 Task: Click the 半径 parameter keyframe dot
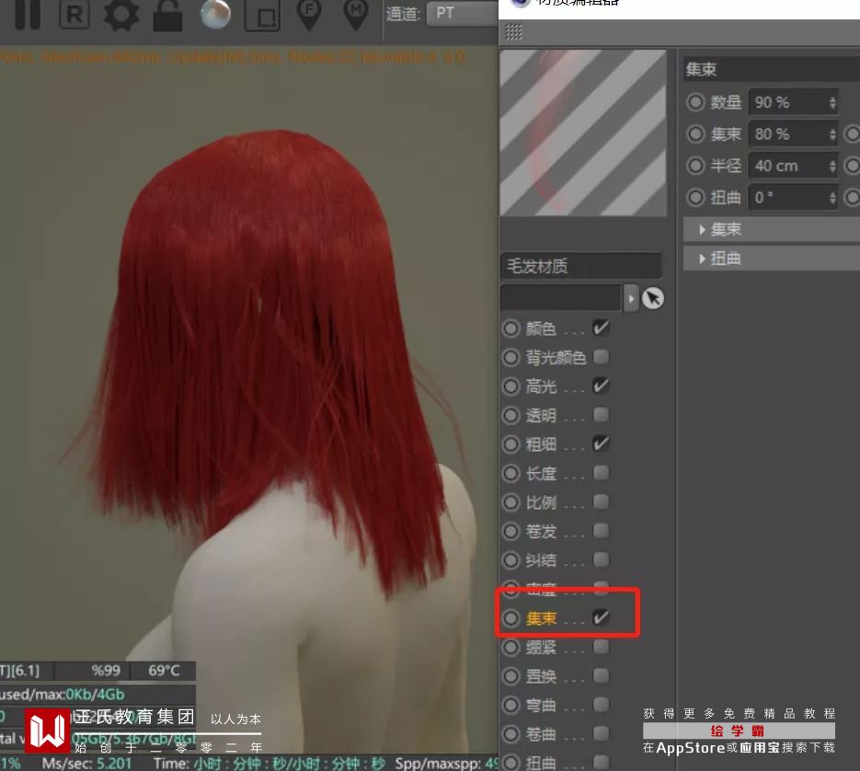point(695,166)
